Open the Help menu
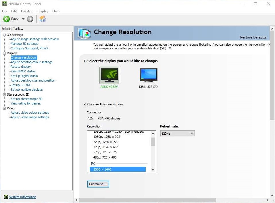Screen dimensions: 275x203 (56, 11)
